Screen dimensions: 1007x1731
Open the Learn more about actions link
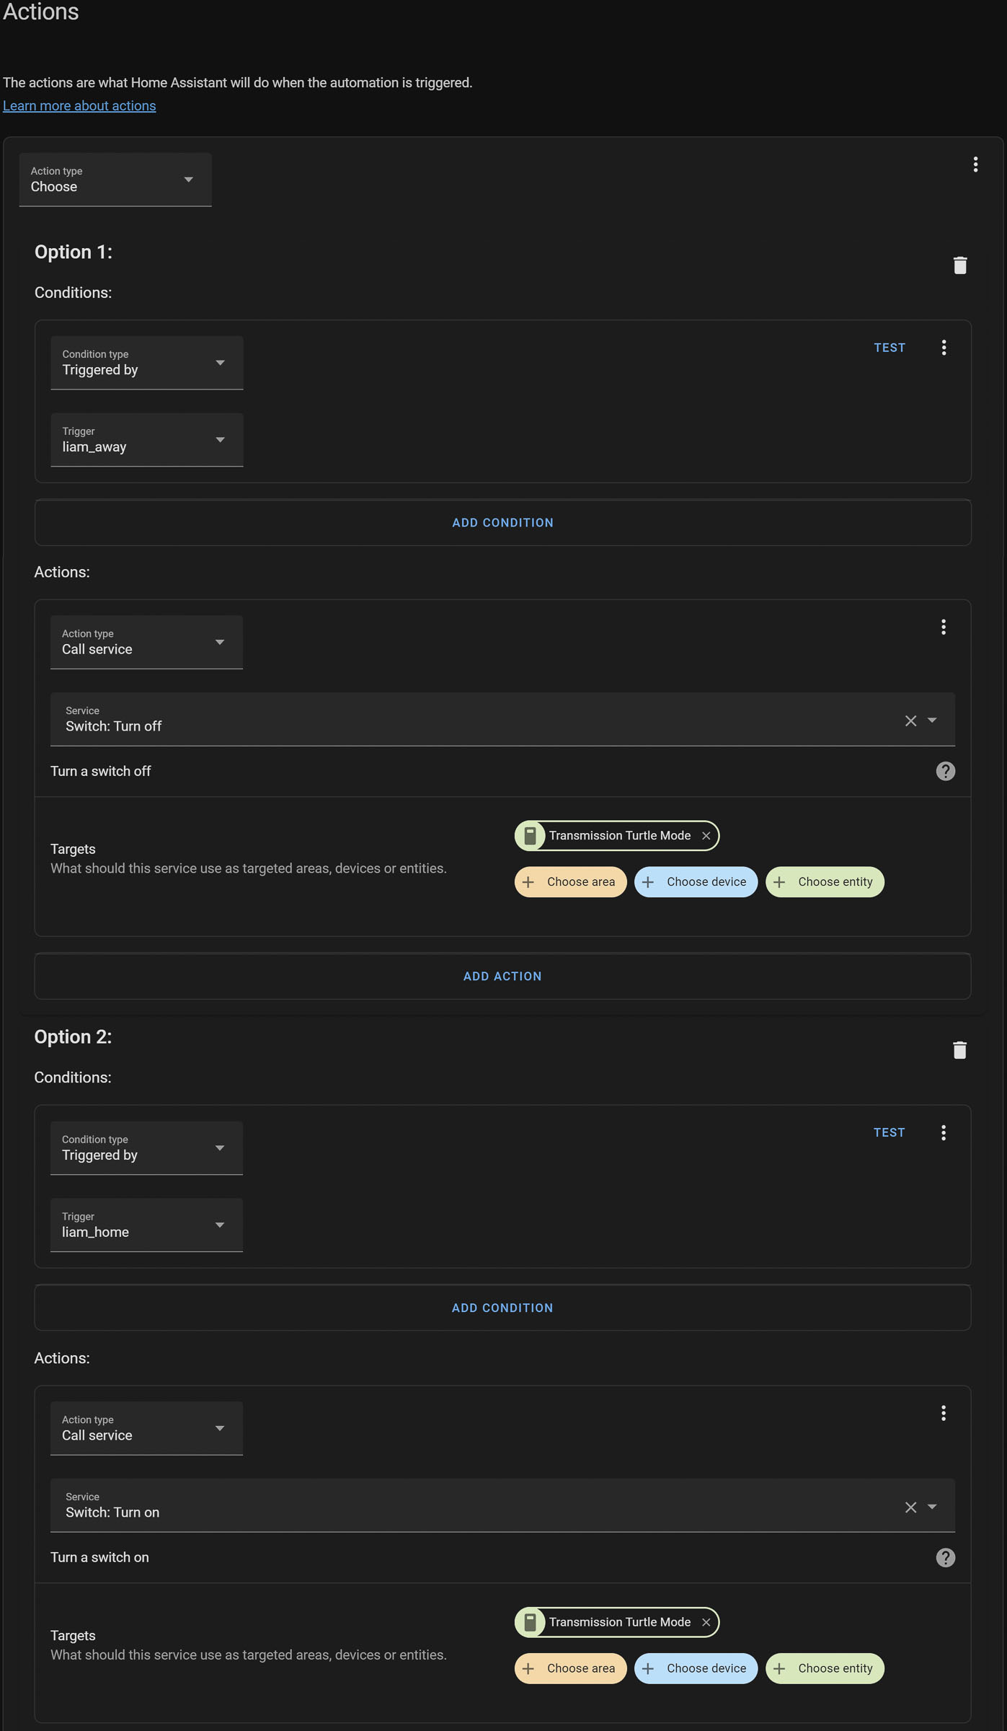click(x=79, y=106)
